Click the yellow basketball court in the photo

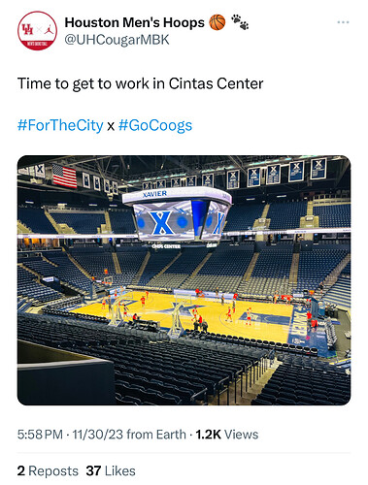point(184,315)
